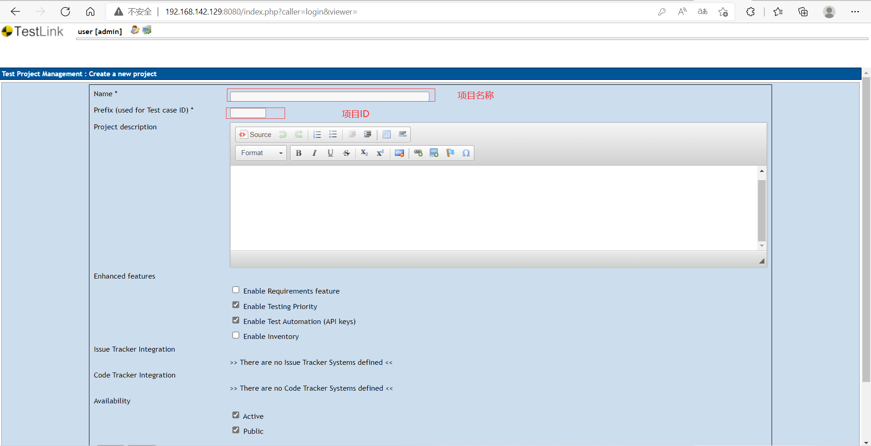
Task: Focus the project Name input field
Action: click(x=330, y=96)
